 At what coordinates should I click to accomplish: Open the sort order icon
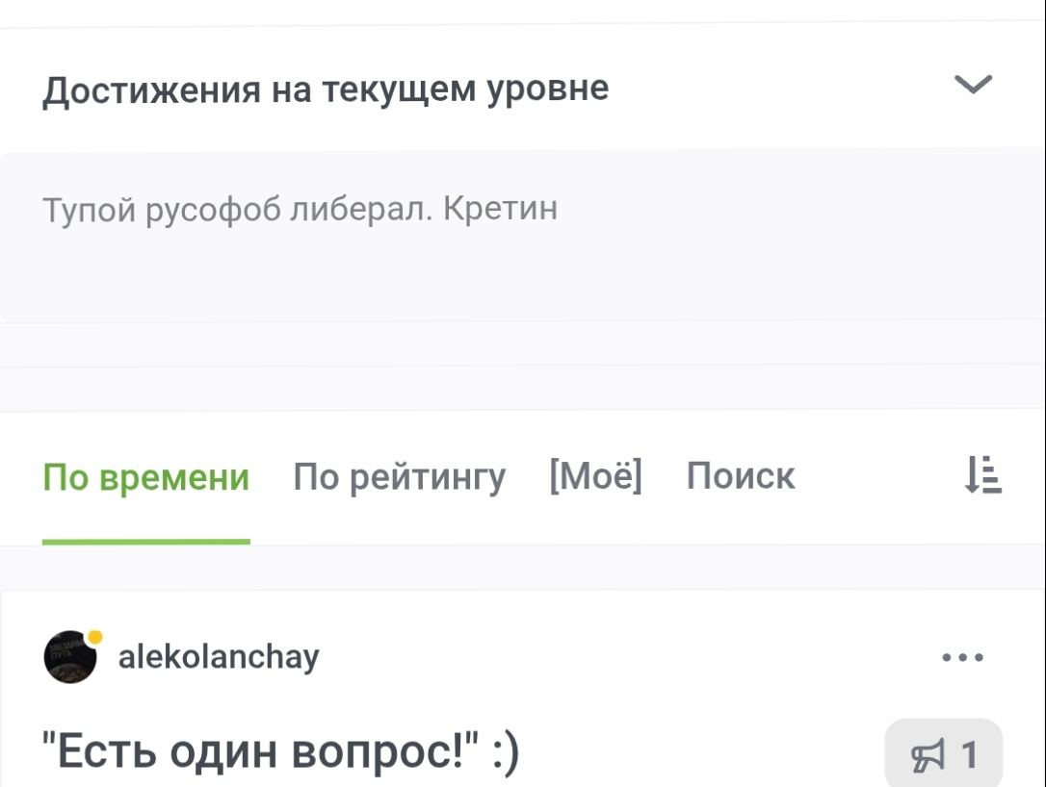click(982, 476)
